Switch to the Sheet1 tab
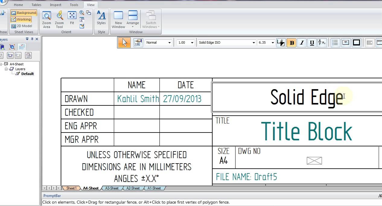 point(71,188)
